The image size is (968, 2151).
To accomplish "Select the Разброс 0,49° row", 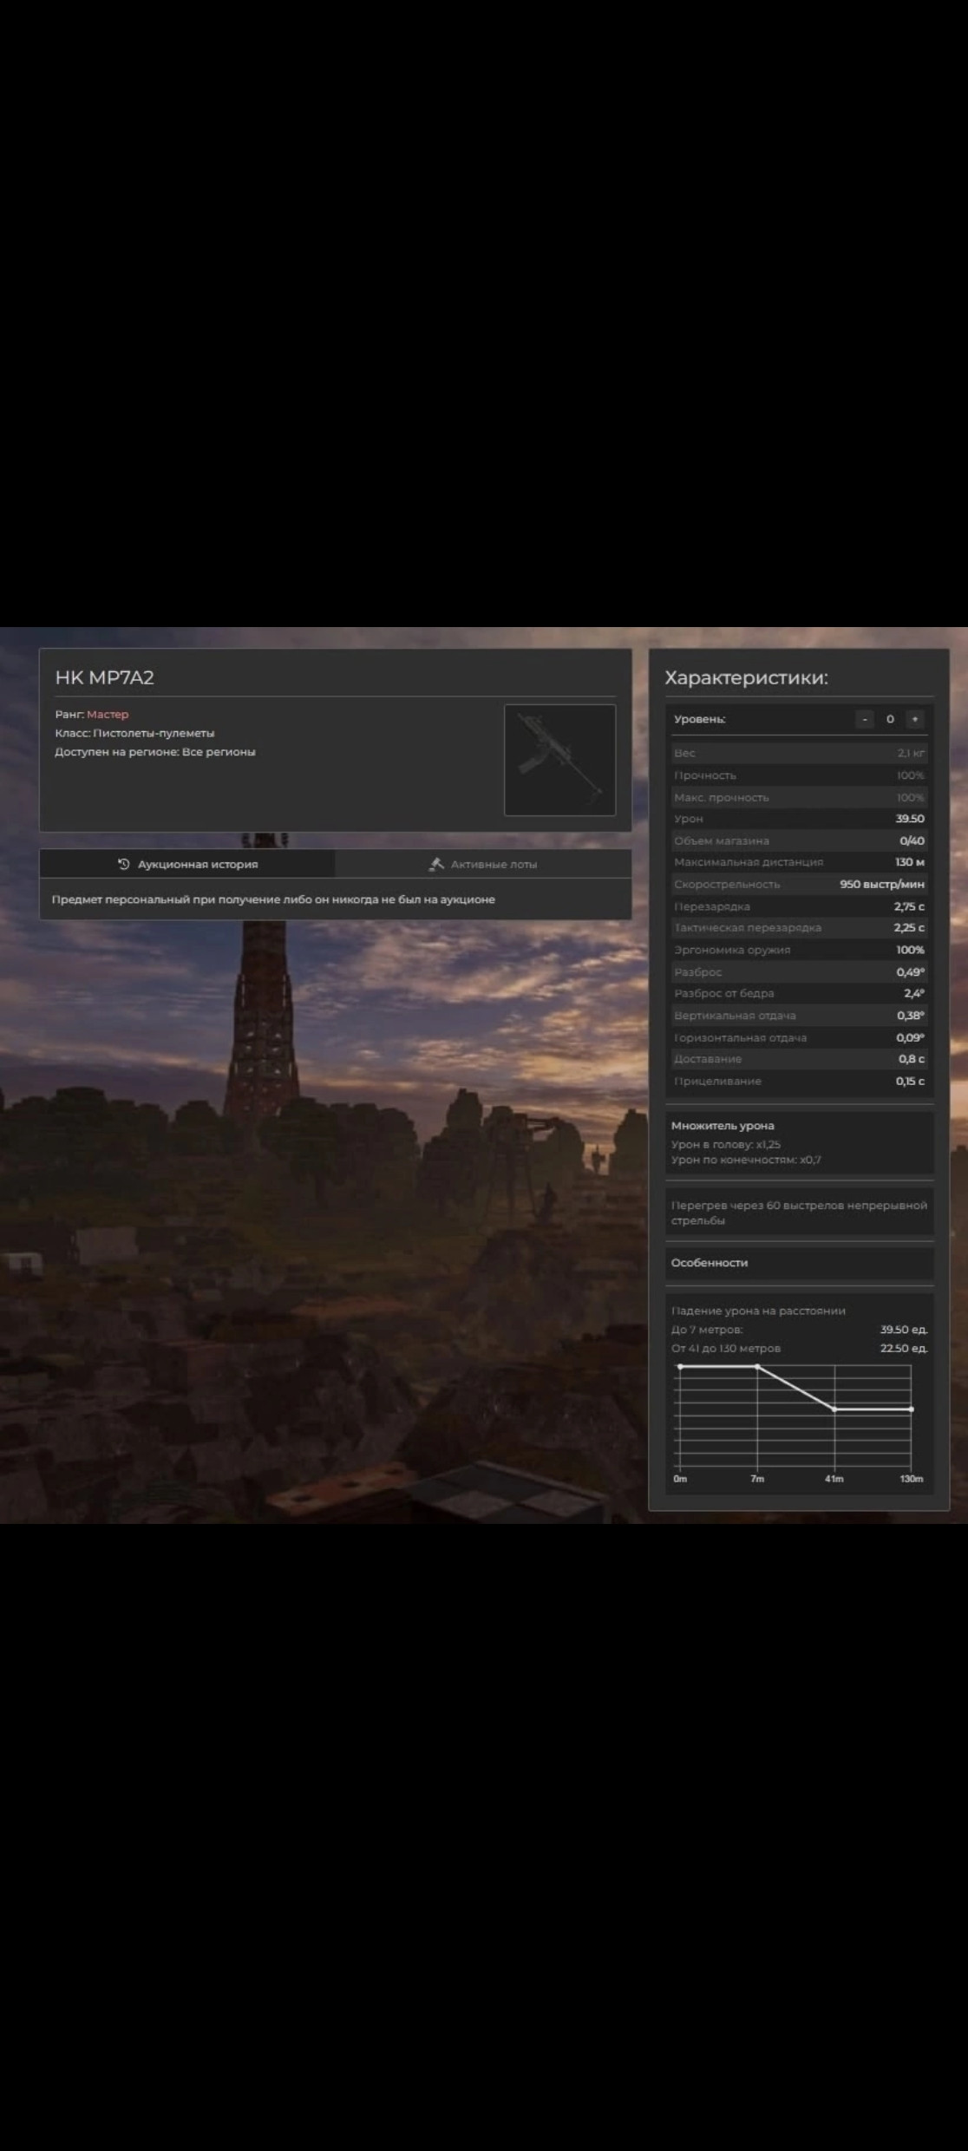I will pos(799,971).
